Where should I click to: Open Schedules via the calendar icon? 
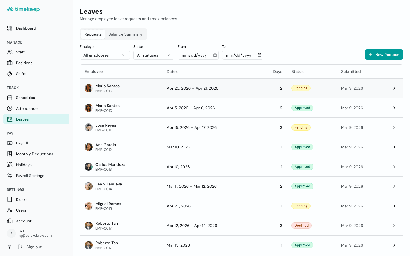[9, 98]
